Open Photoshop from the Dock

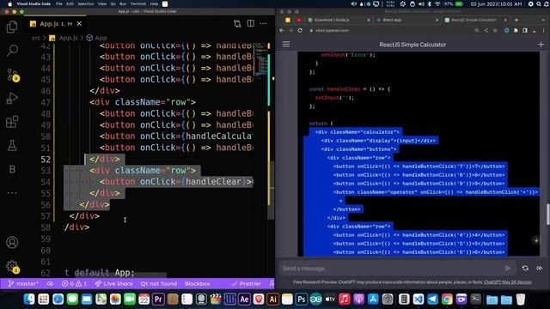(x=302, y=300)
